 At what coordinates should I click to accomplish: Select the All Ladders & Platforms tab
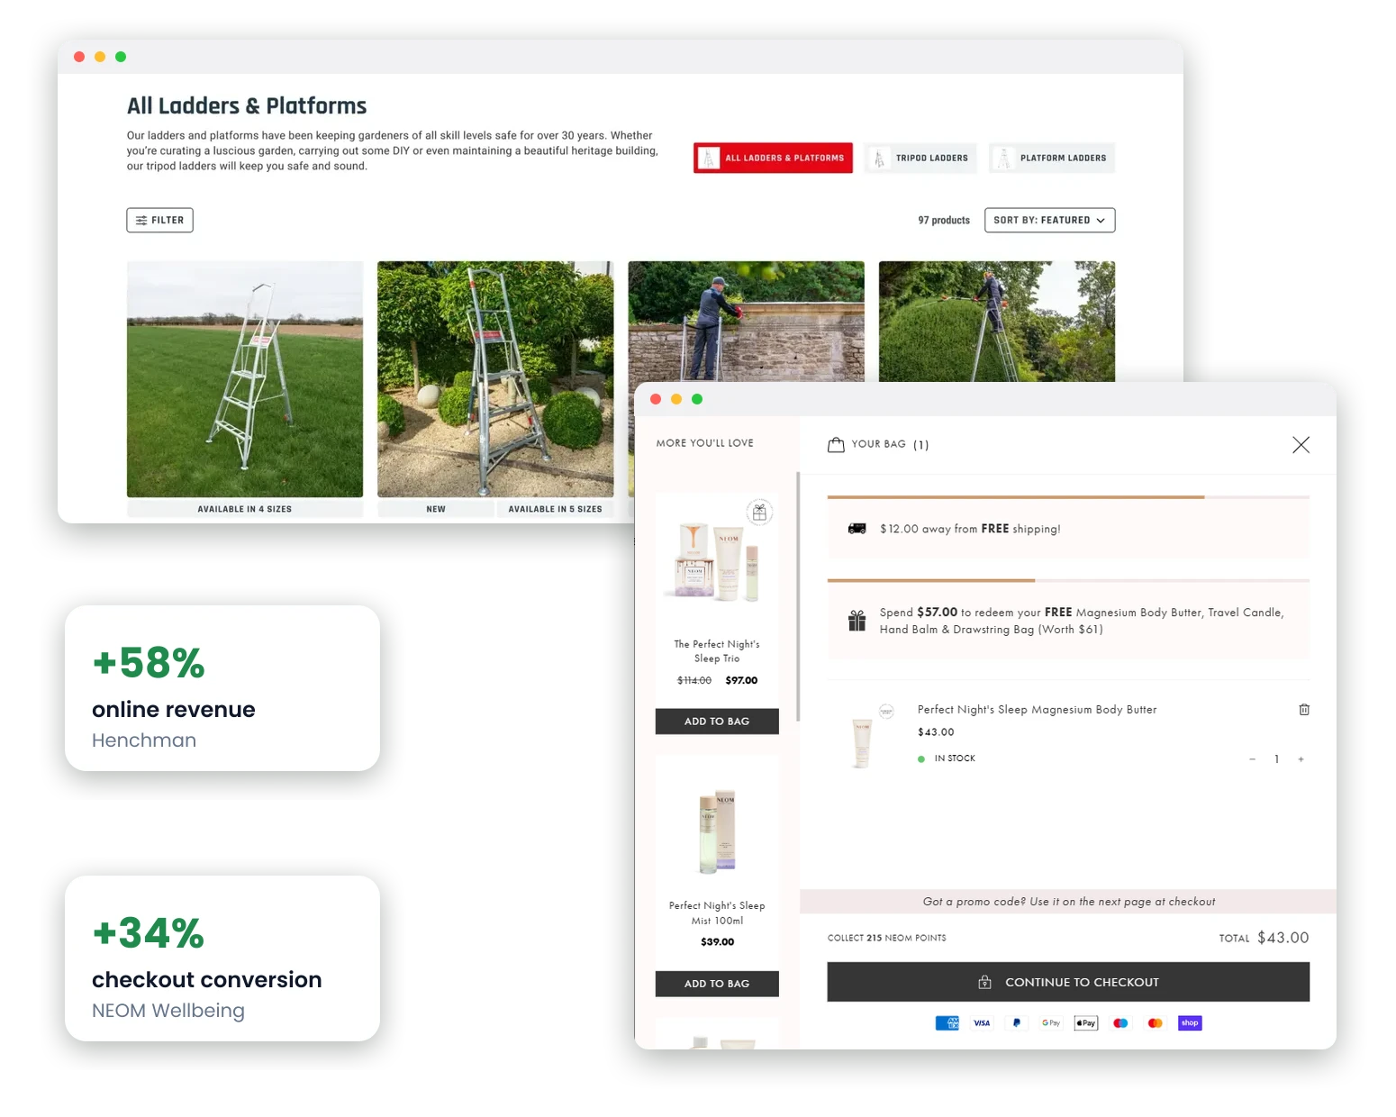[x=773, y=158]
